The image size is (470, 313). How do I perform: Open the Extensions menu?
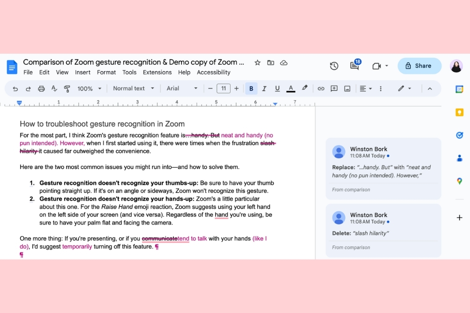(157, 73)
